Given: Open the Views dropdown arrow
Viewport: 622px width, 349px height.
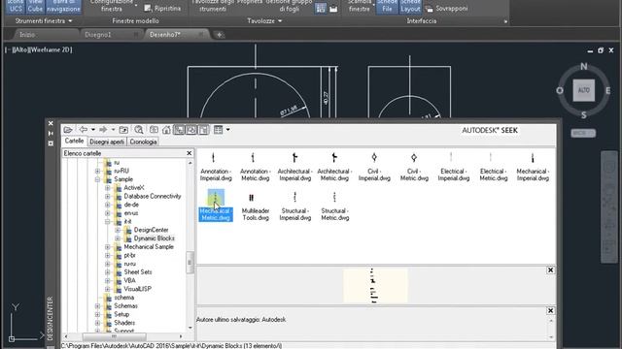Looking at the screenshot, I should 228,129.
